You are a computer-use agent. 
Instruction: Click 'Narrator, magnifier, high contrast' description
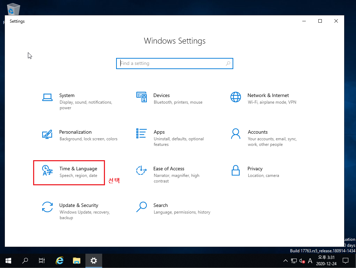tap(176, 178)
